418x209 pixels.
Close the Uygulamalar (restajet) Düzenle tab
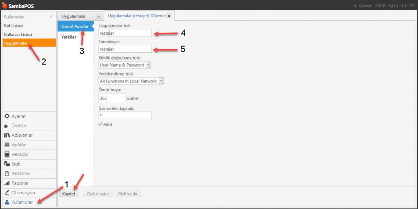169,16
